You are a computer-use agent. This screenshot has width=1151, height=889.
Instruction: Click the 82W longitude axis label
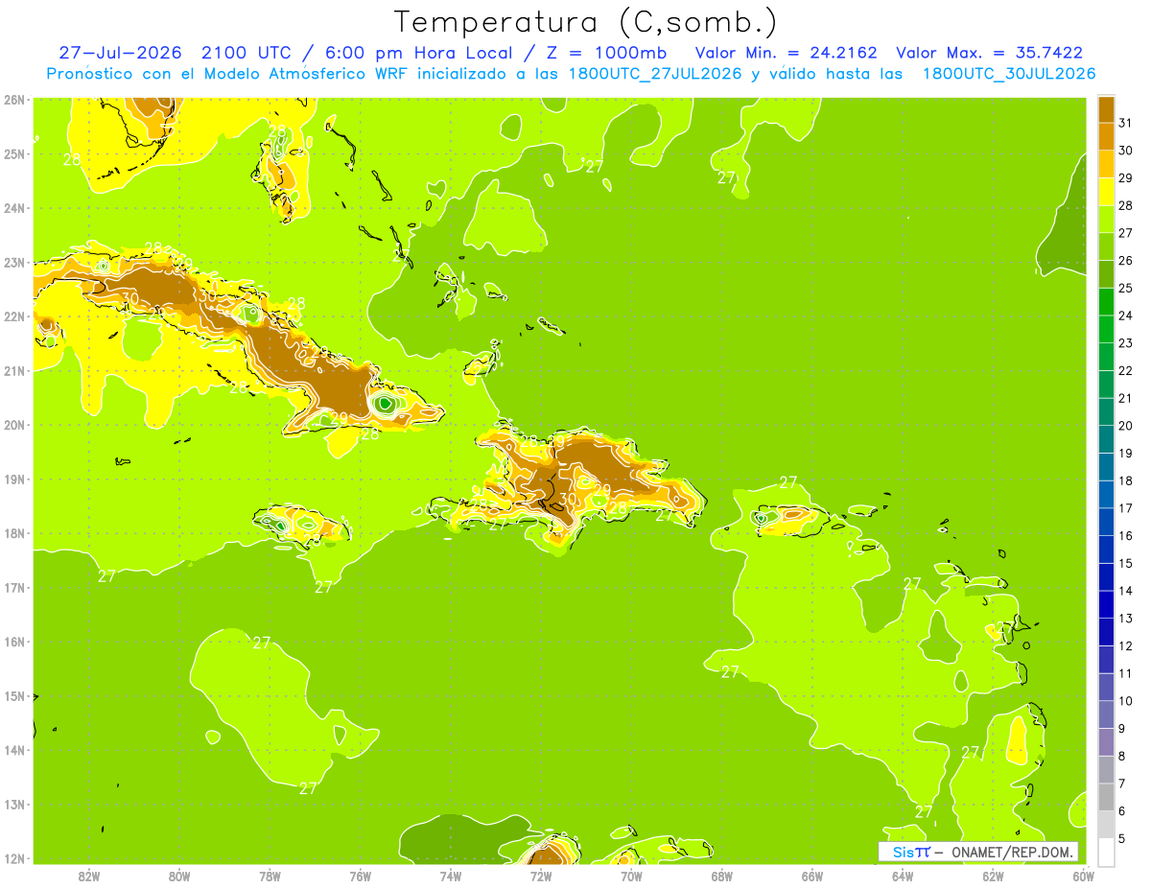89,876
